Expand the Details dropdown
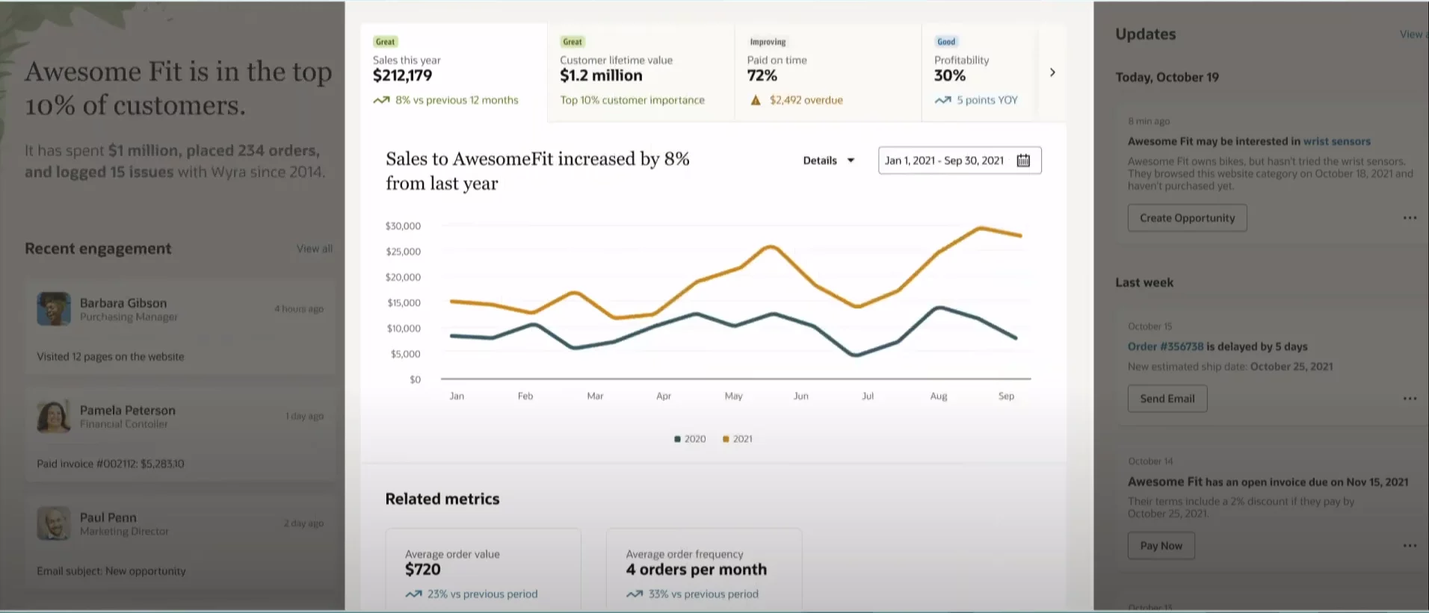1429x613 pixels. pyautogui.click(x=828, y=161)
